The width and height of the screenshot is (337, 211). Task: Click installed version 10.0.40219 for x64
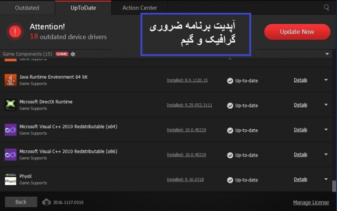click(x=186, y=130)
